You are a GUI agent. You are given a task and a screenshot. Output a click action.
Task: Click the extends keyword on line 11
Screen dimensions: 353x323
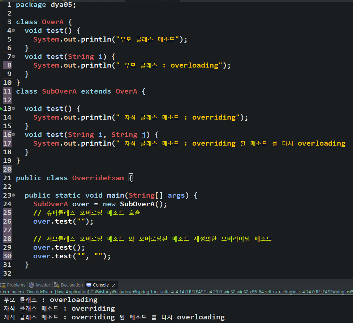pos(96,91)
